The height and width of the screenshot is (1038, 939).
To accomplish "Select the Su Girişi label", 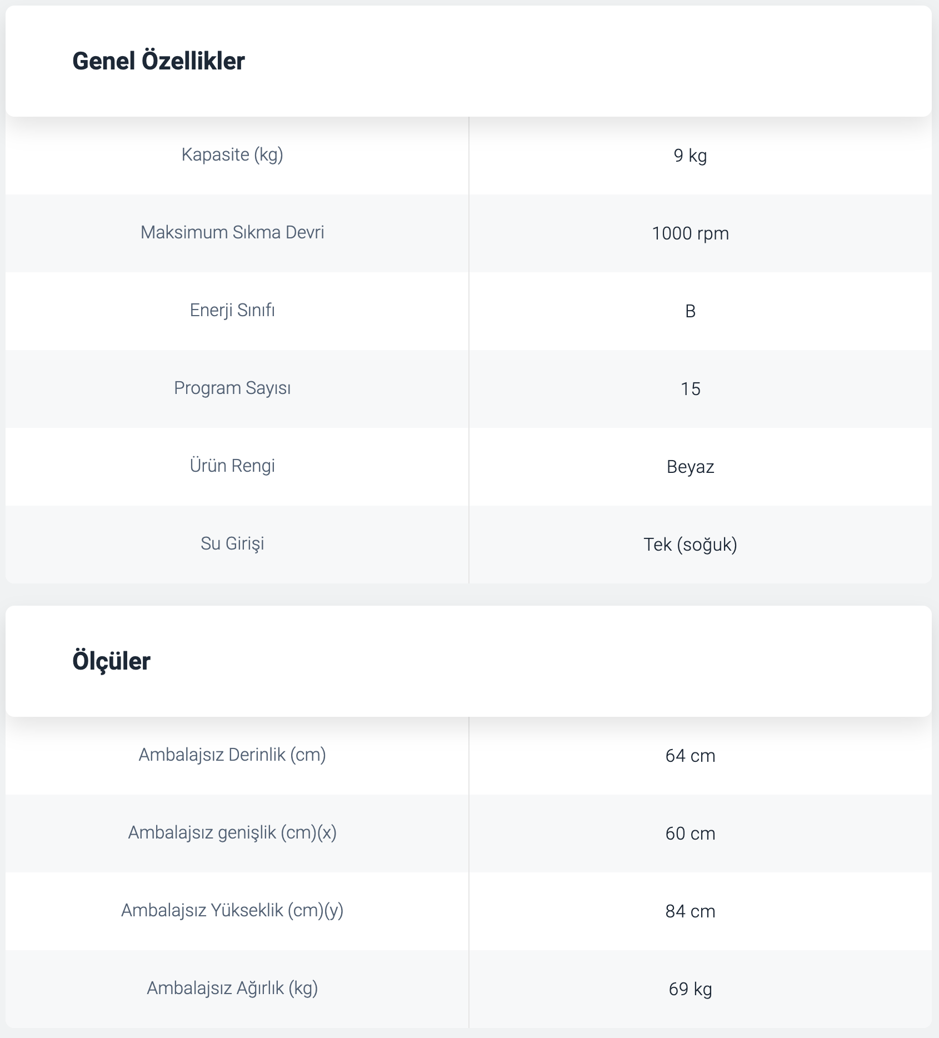I will 232,543.
